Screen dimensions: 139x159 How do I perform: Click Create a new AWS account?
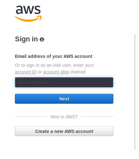64,131
